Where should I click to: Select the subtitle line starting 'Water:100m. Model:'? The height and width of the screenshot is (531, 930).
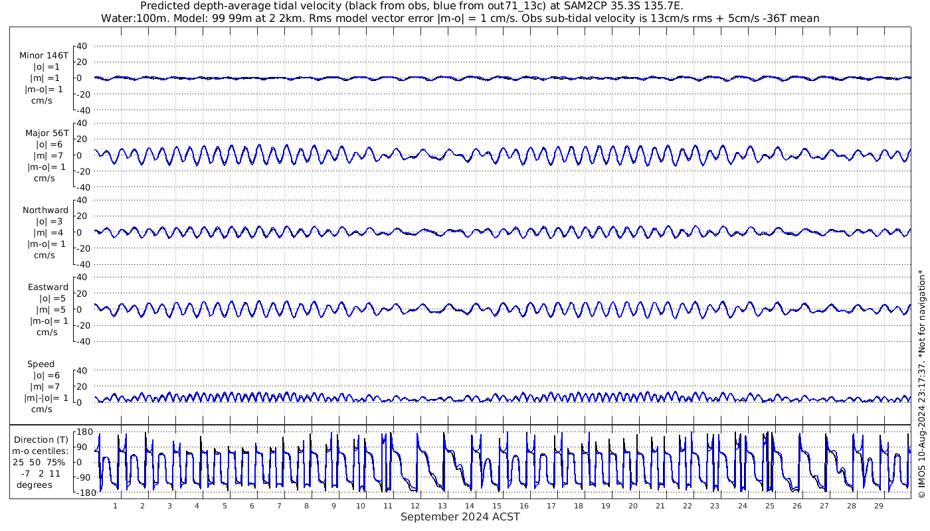[x=460, y=19]
